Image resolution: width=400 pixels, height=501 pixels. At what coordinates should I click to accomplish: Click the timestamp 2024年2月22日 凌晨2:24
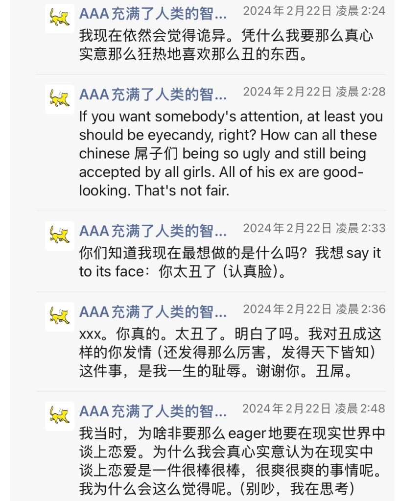[314, 11]
